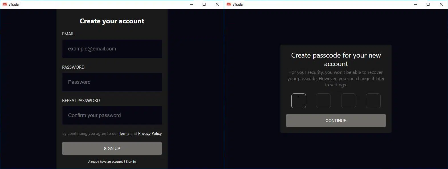
Task: Open the Terms link
Action: click(x=124, y=134)
